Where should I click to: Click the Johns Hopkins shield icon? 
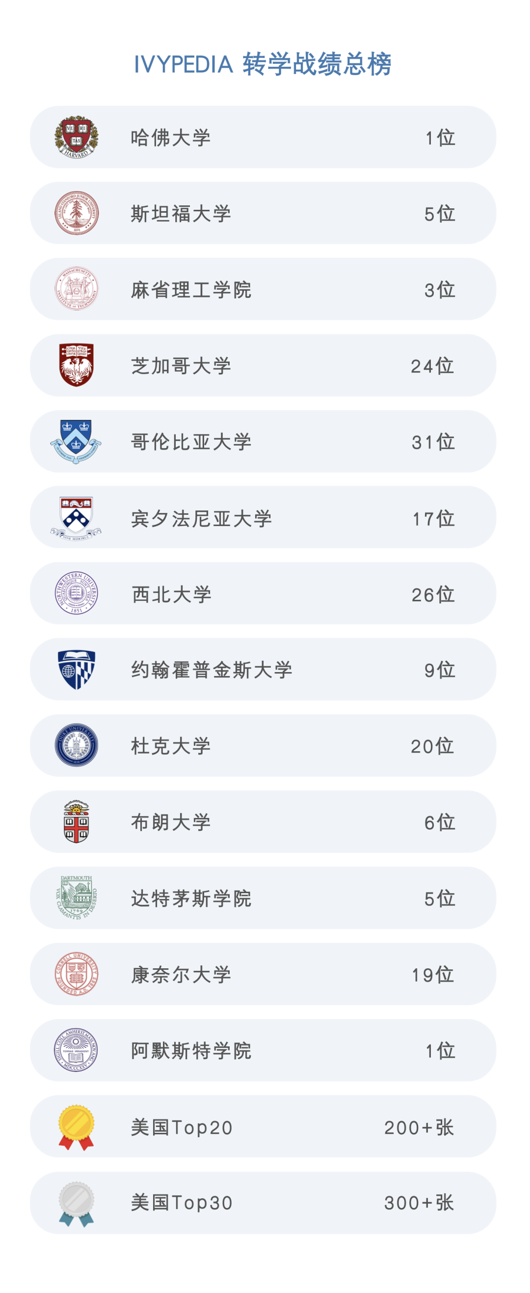76,670
